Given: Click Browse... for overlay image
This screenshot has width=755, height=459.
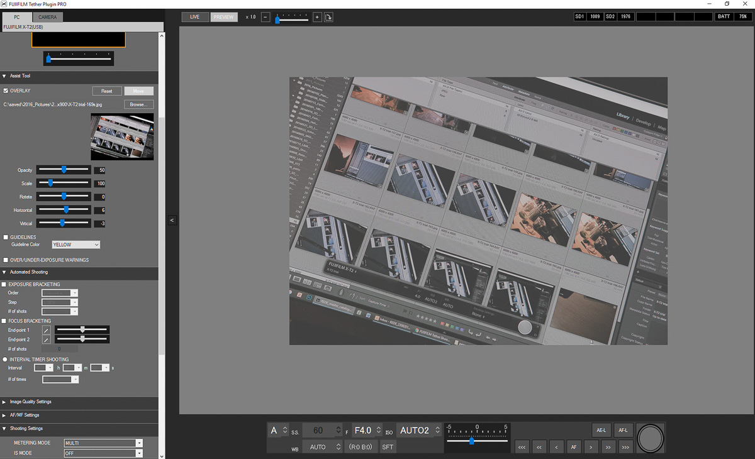Looking at the screenshot, I should pos(138,104).
